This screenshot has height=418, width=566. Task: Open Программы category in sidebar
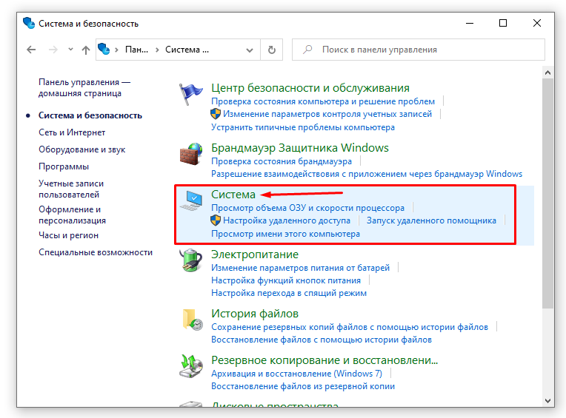[64, 166]
